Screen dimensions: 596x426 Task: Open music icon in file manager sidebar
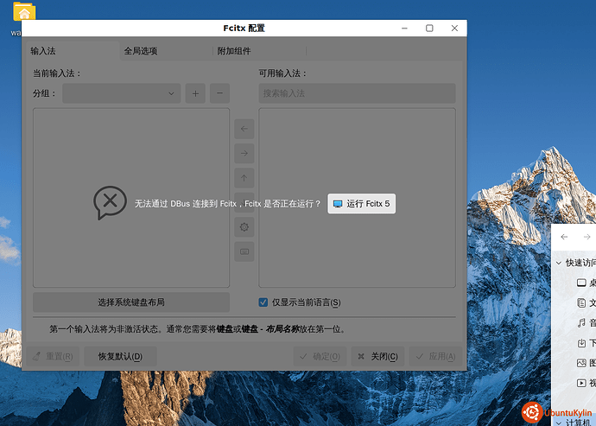581,323
